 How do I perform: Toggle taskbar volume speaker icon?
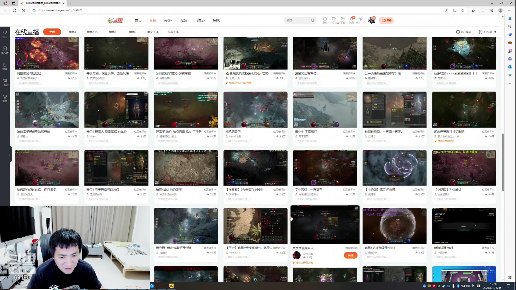coord(468,286)
